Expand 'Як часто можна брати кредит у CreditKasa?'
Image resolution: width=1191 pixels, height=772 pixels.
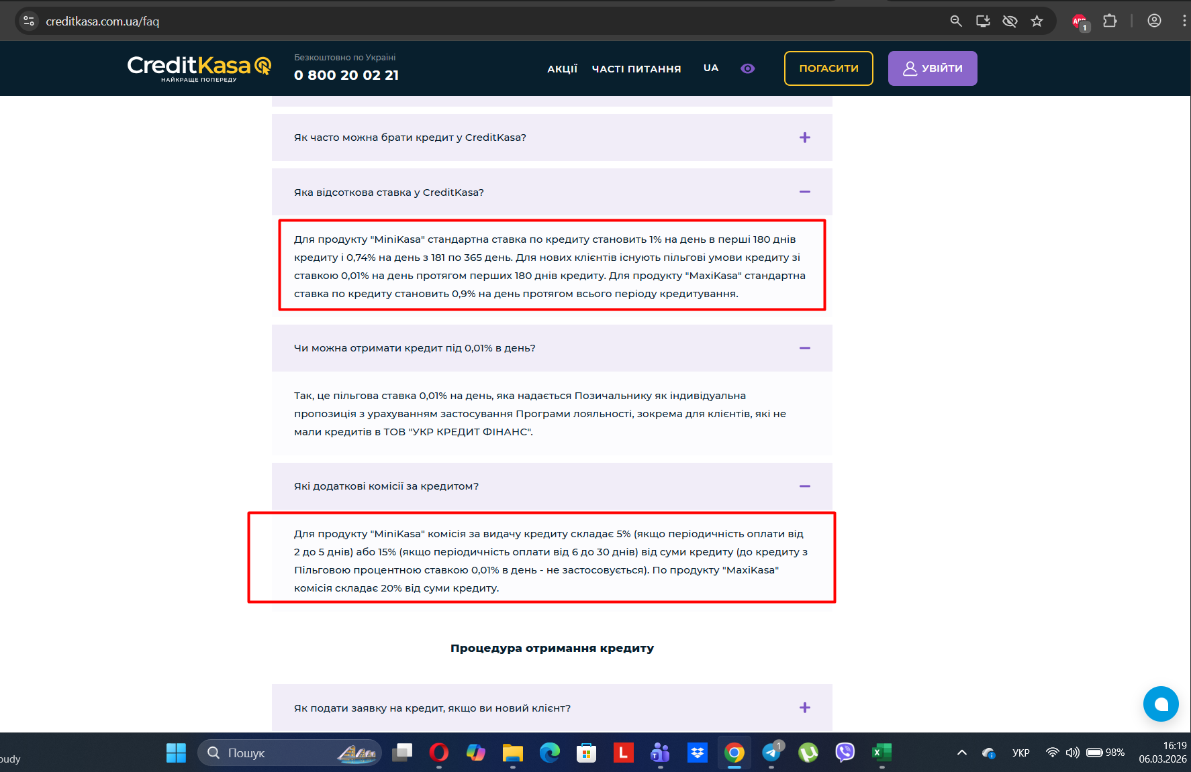click(552, 137)
